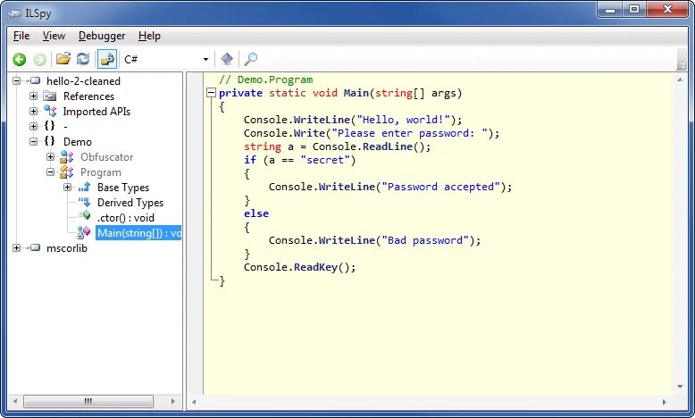This screenshot has height=418, width=695.
Task: Select the Obfuscator class
Action: [107, 157]
